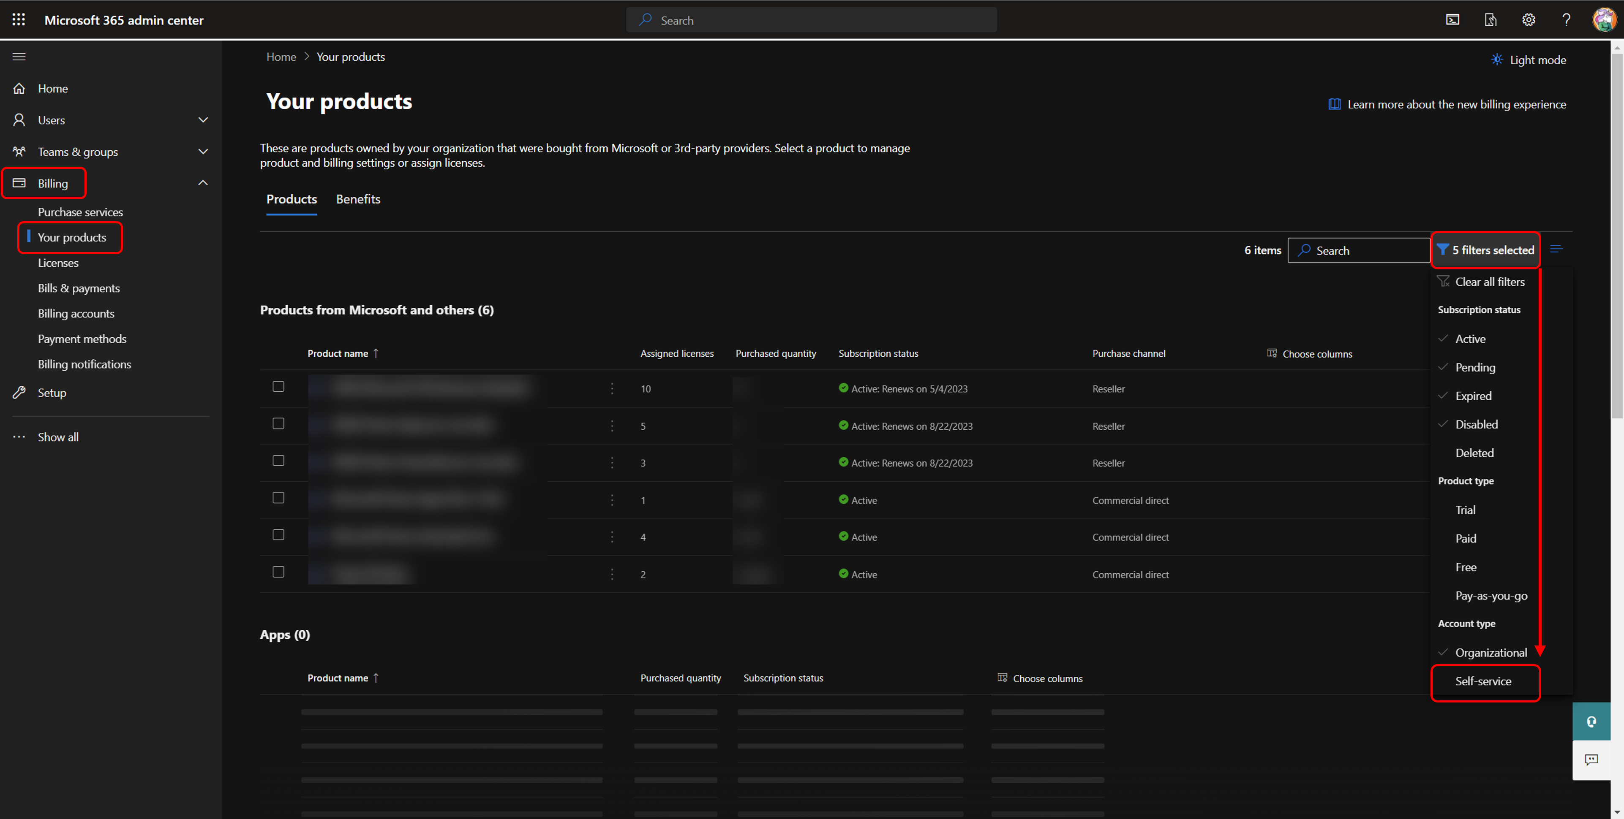Image resolution: width=1624 pixels, height=819 pixels.
Task: Open Learn more about new billing experience
Action: click(1447, 105)
